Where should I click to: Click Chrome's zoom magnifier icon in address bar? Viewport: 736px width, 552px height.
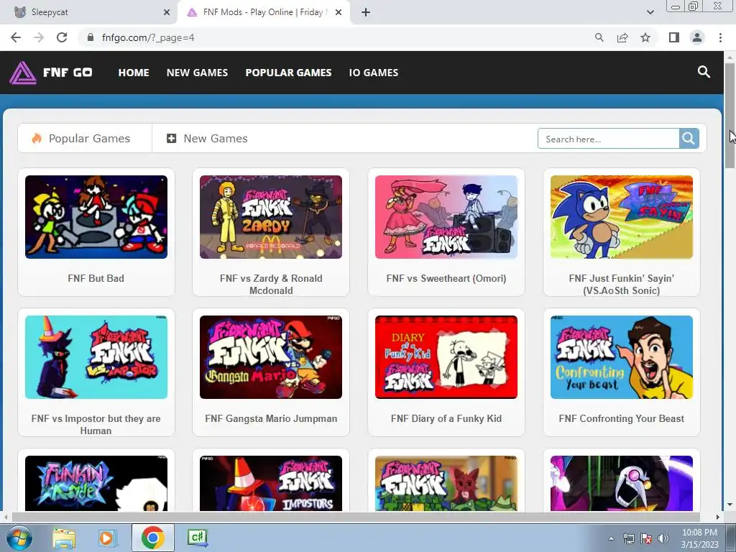pyautogui.click(x=599, y=37)
